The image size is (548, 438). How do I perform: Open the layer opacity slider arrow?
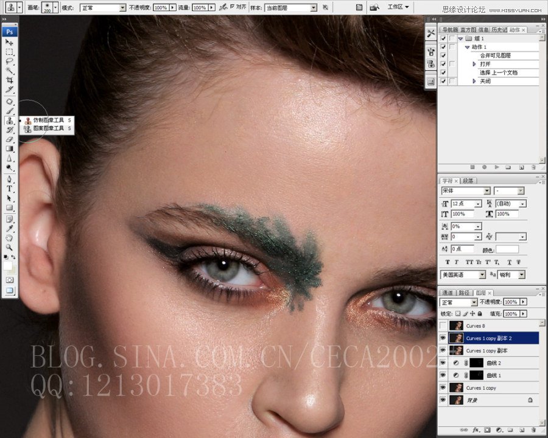click(523, 302)
